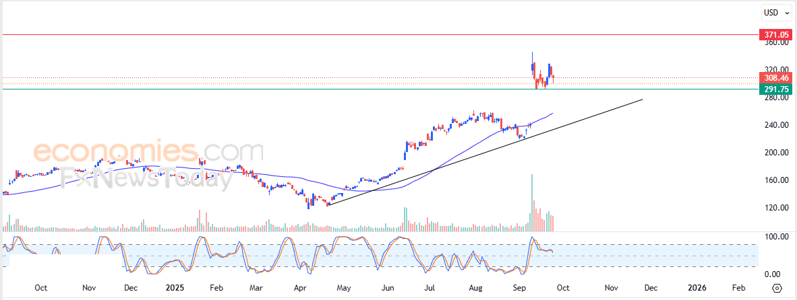Image resolution: width=797 pixels, height=300 pixels.
Task: Click the September gap-up candlestick high
Action: click(532, 52)
